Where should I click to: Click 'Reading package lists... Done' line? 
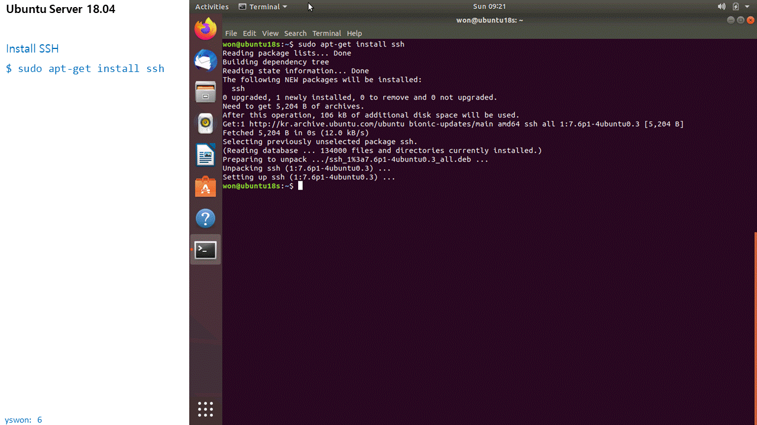coord(287,53)
